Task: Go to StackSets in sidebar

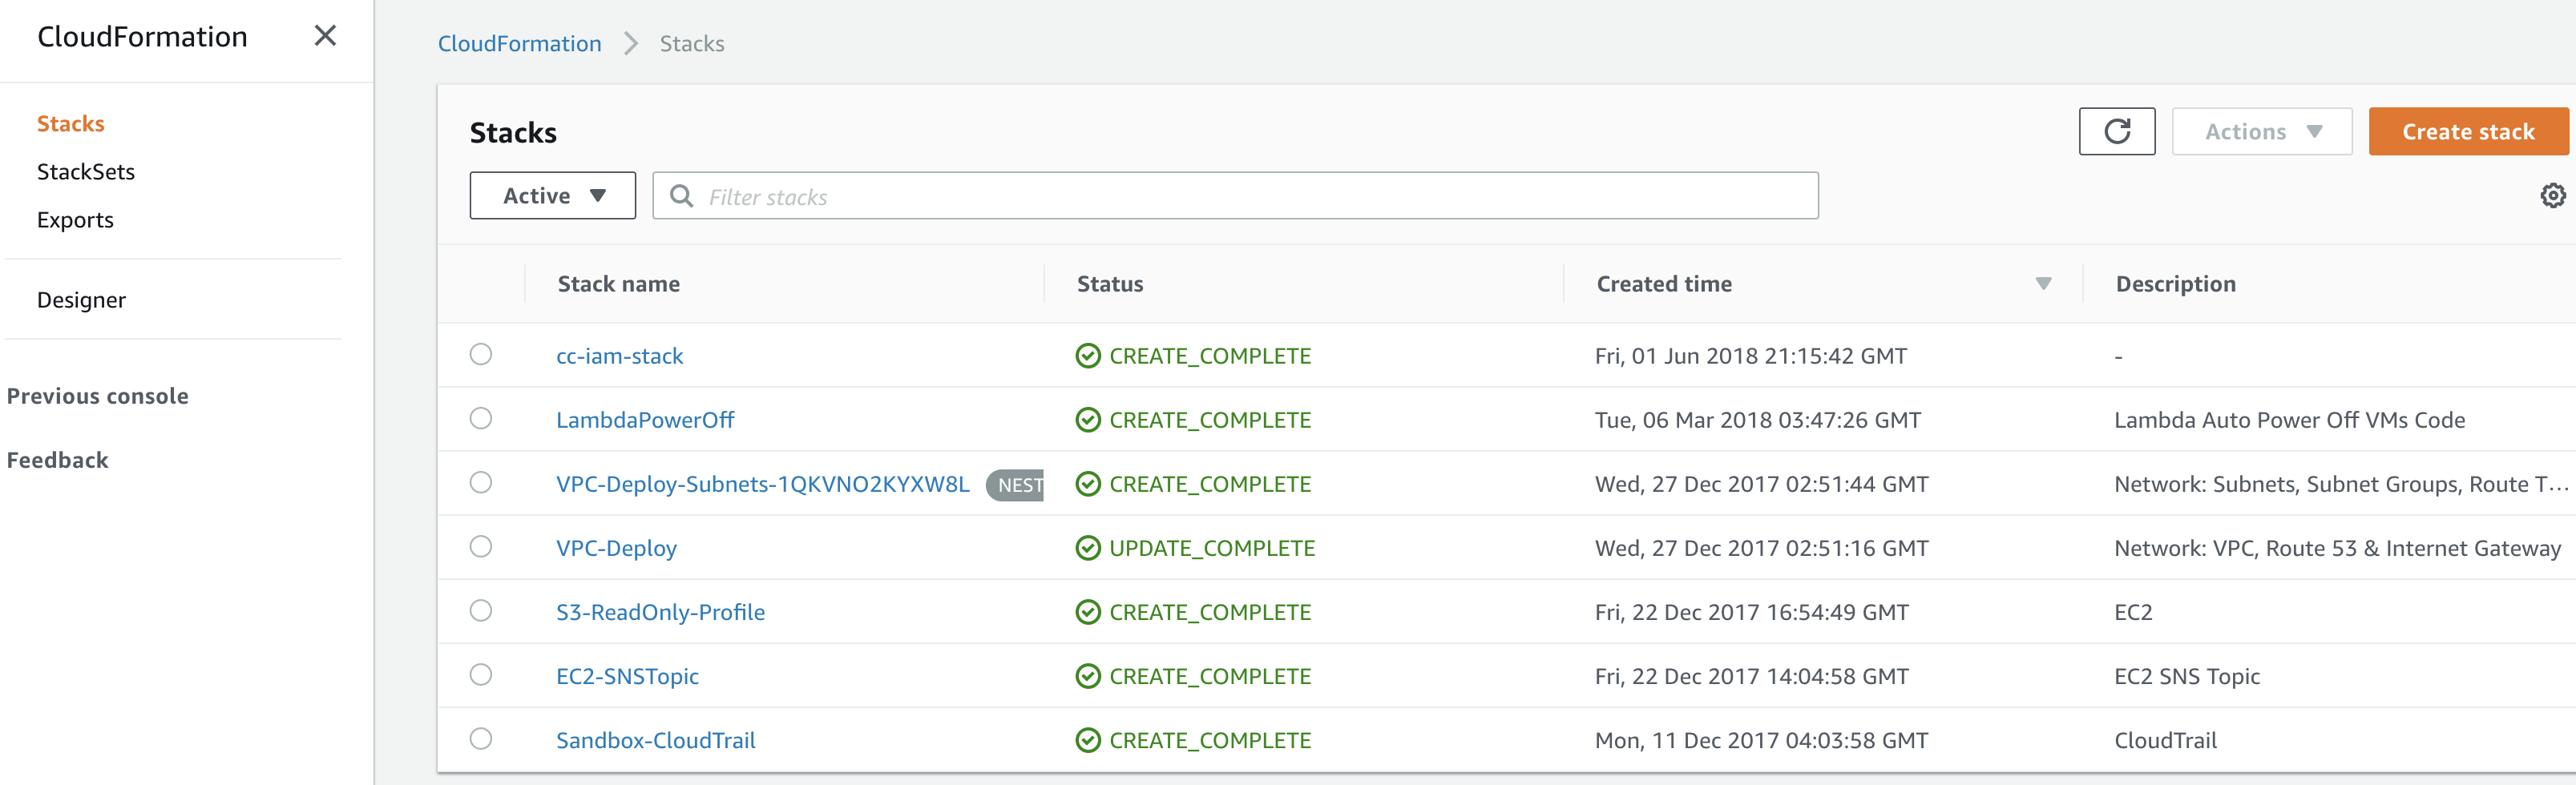Action: (x=86, y=172)
